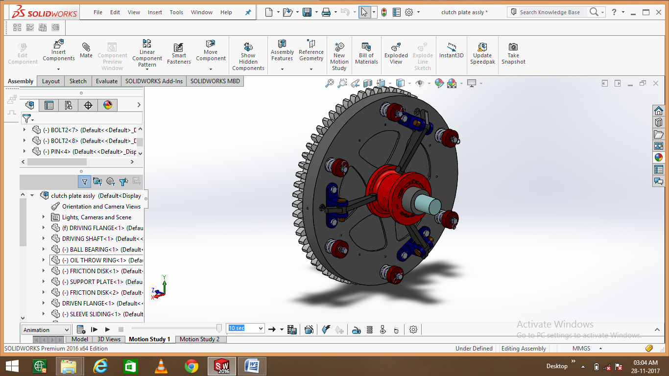Expand the DRIVING SHAFT tree item
Image resolution: width=669 pixels, height=376 pixels.
pos(44,238)
